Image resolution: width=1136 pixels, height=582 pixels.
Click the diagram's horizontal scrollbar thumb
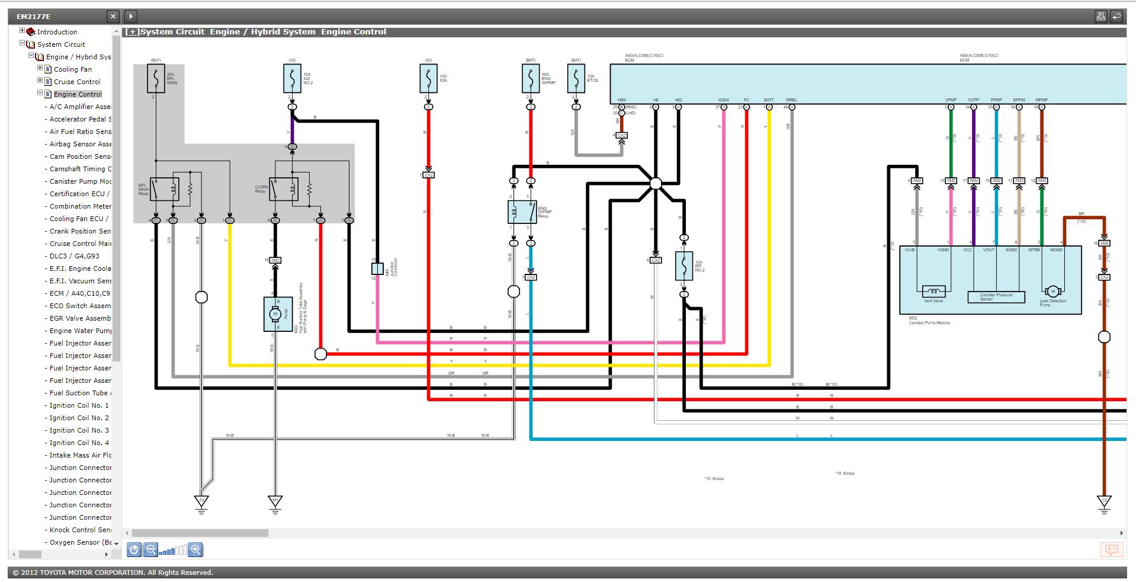click(x=200, y=533)
